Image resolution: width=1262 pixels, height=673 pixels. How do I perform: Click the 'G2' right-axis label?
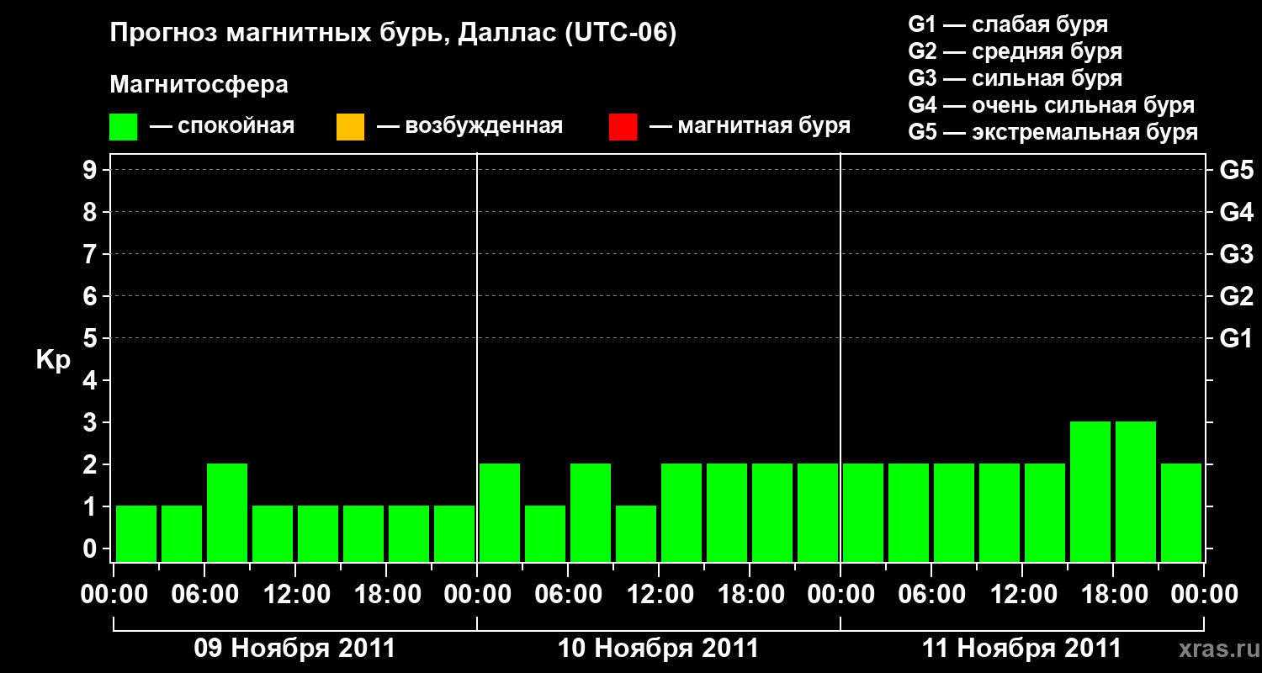click(1236, 296)
